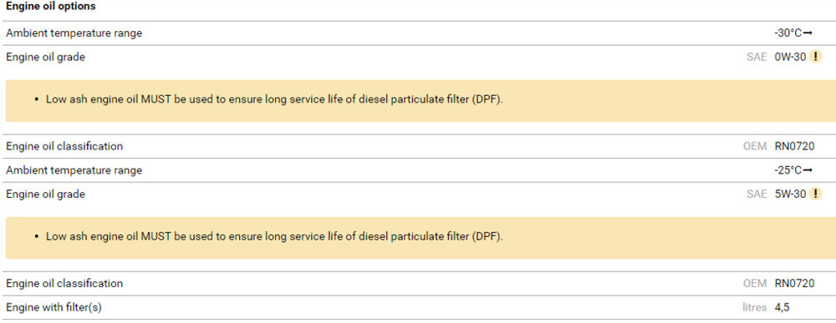Image resolution: width=836 pixels, height=323 pixels.
Task: Click the -30°C temperature value
Action: [788, 33]
